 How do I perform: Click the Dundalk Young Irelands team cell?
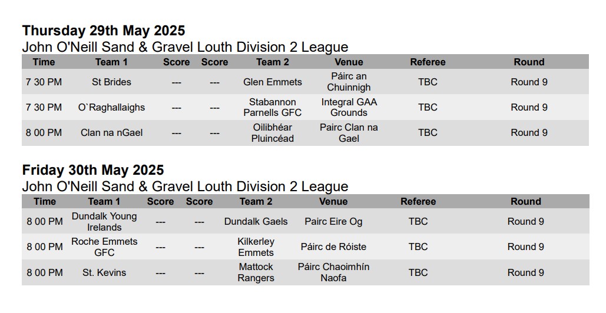[104, 221]
